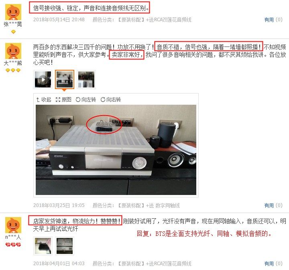Open third thumbnail of second review

86,79
